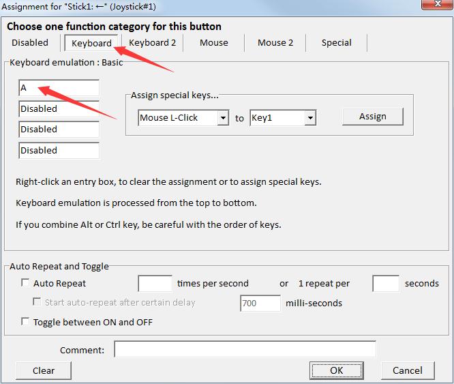The width and height of the screenshot is (454, 384).
Task: Click the times per second input box
Action: tap(155, 283)
